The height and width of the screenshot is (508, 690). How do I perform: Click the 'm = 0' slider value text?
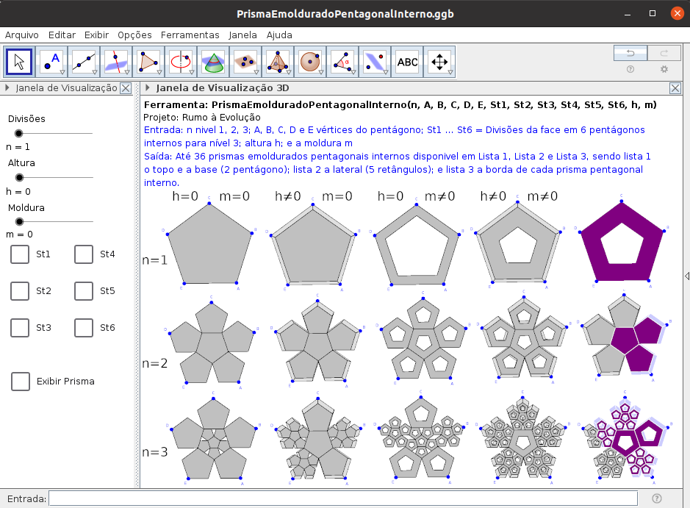coord(19,235)
